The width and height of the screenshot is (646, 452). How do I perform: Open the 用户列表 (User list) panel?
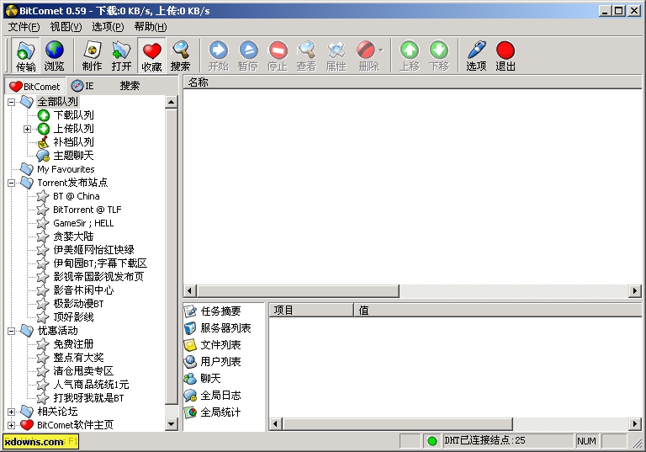220,362
